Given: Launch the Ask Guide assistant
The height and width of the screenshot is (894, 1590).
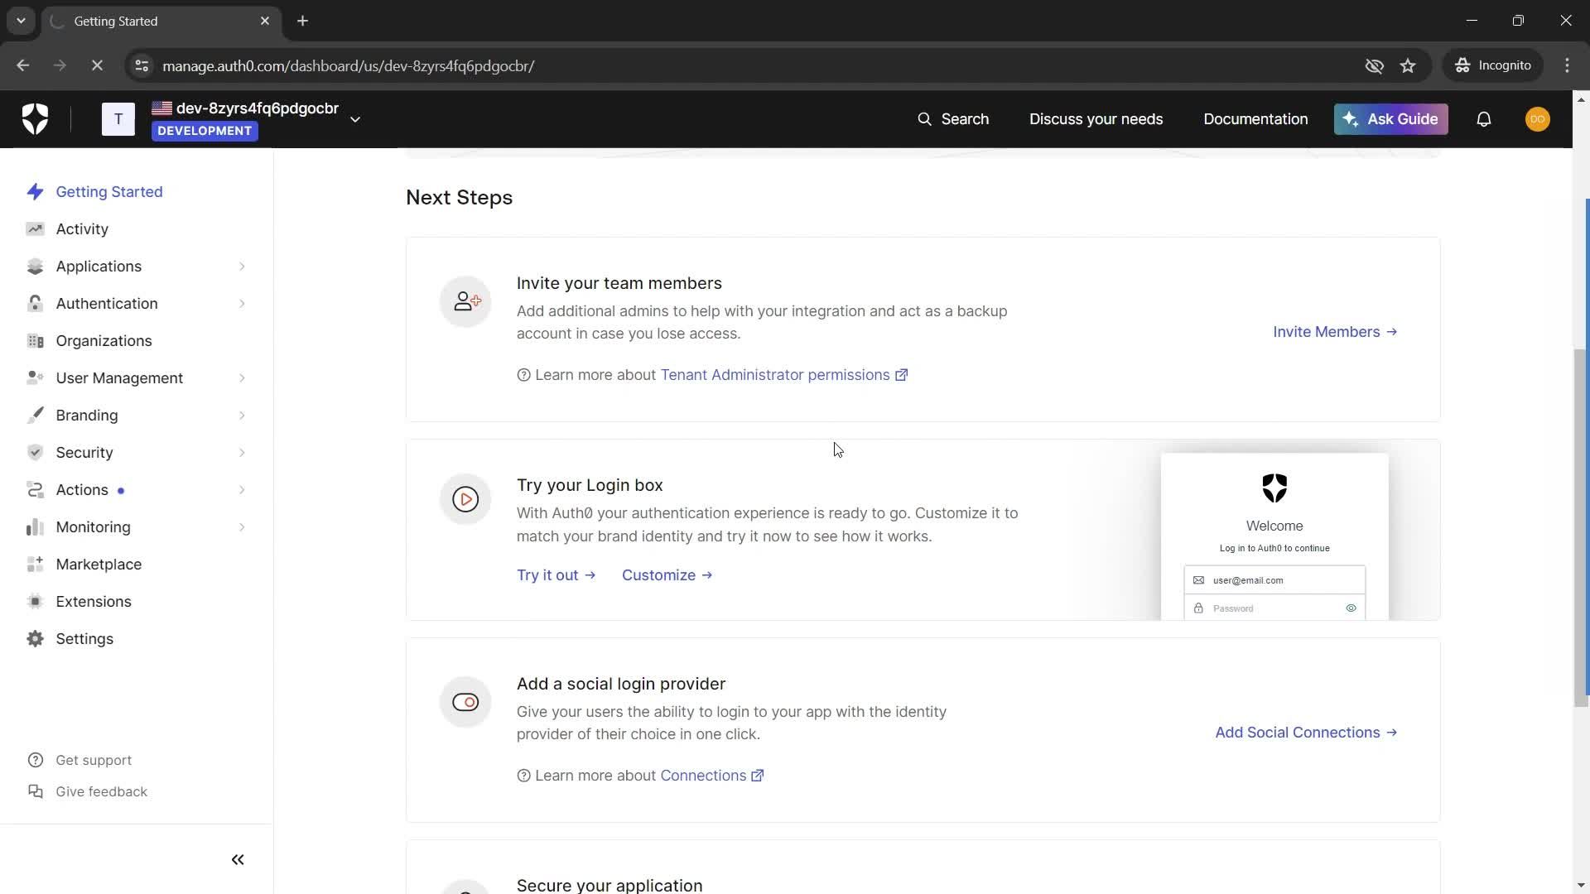Looking at the screenshot, I should (x=1390, y=119).
